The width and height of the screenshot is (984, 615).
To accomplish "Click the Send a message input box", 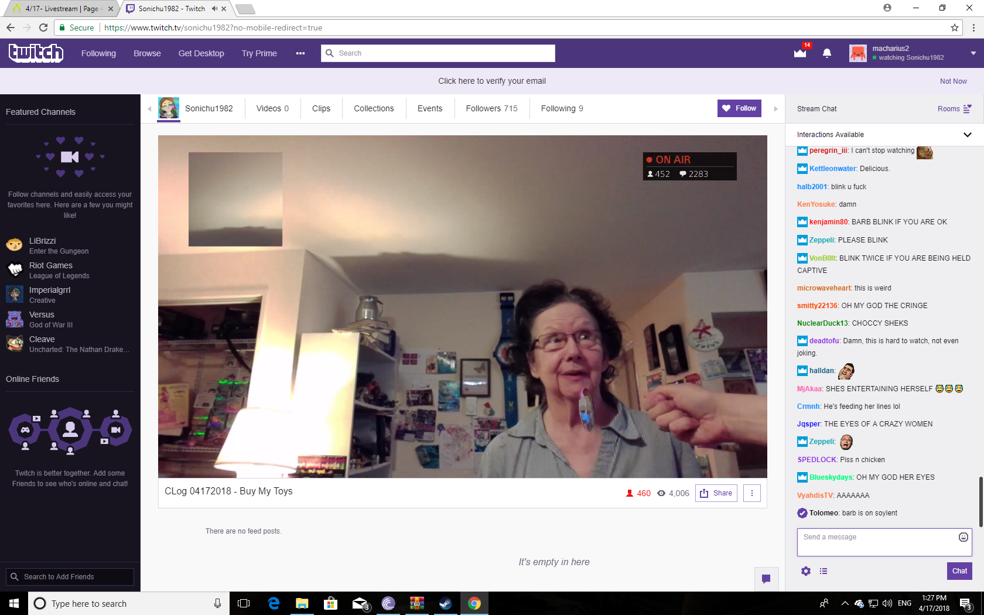I will (x=876, y=542).
